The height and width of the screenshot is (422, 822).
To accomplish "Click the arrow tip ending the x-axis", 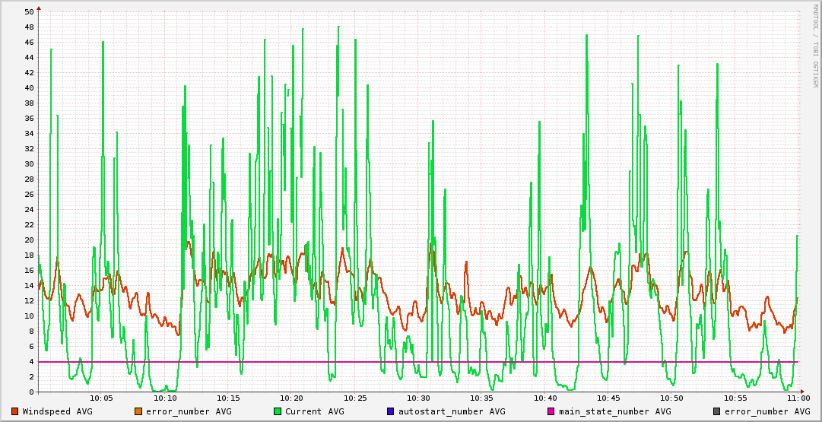I will point(801,392).
